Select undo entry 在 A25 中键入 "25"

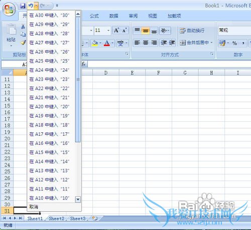tap(51, 61)
